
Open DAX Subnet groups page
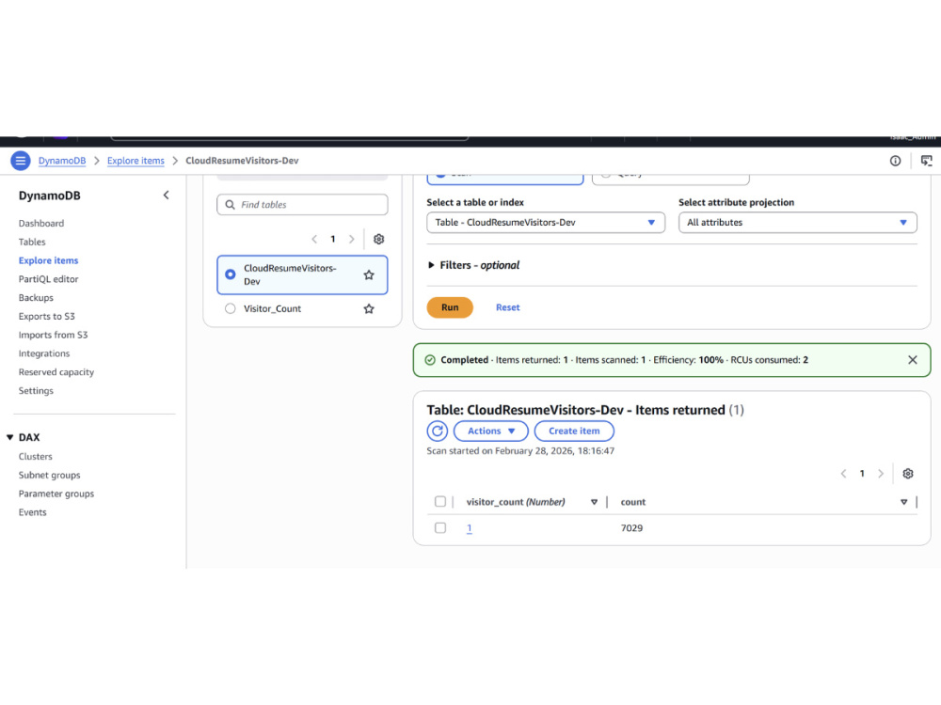coord(49,476)
